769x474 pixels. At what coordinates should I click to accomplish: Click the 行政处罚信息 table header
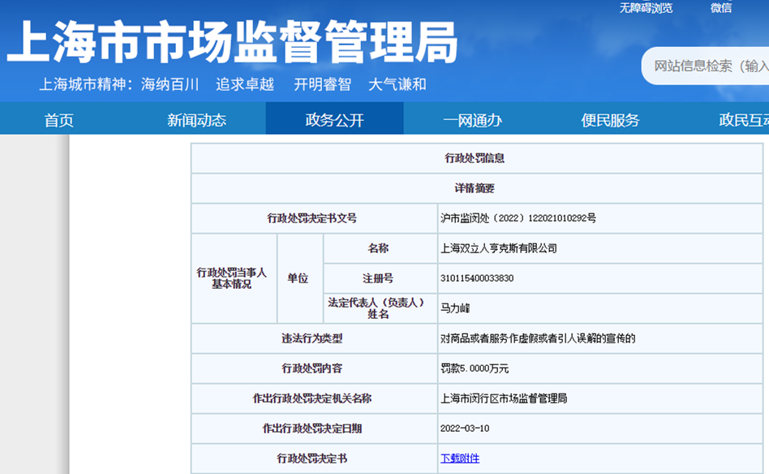[475, 158]
